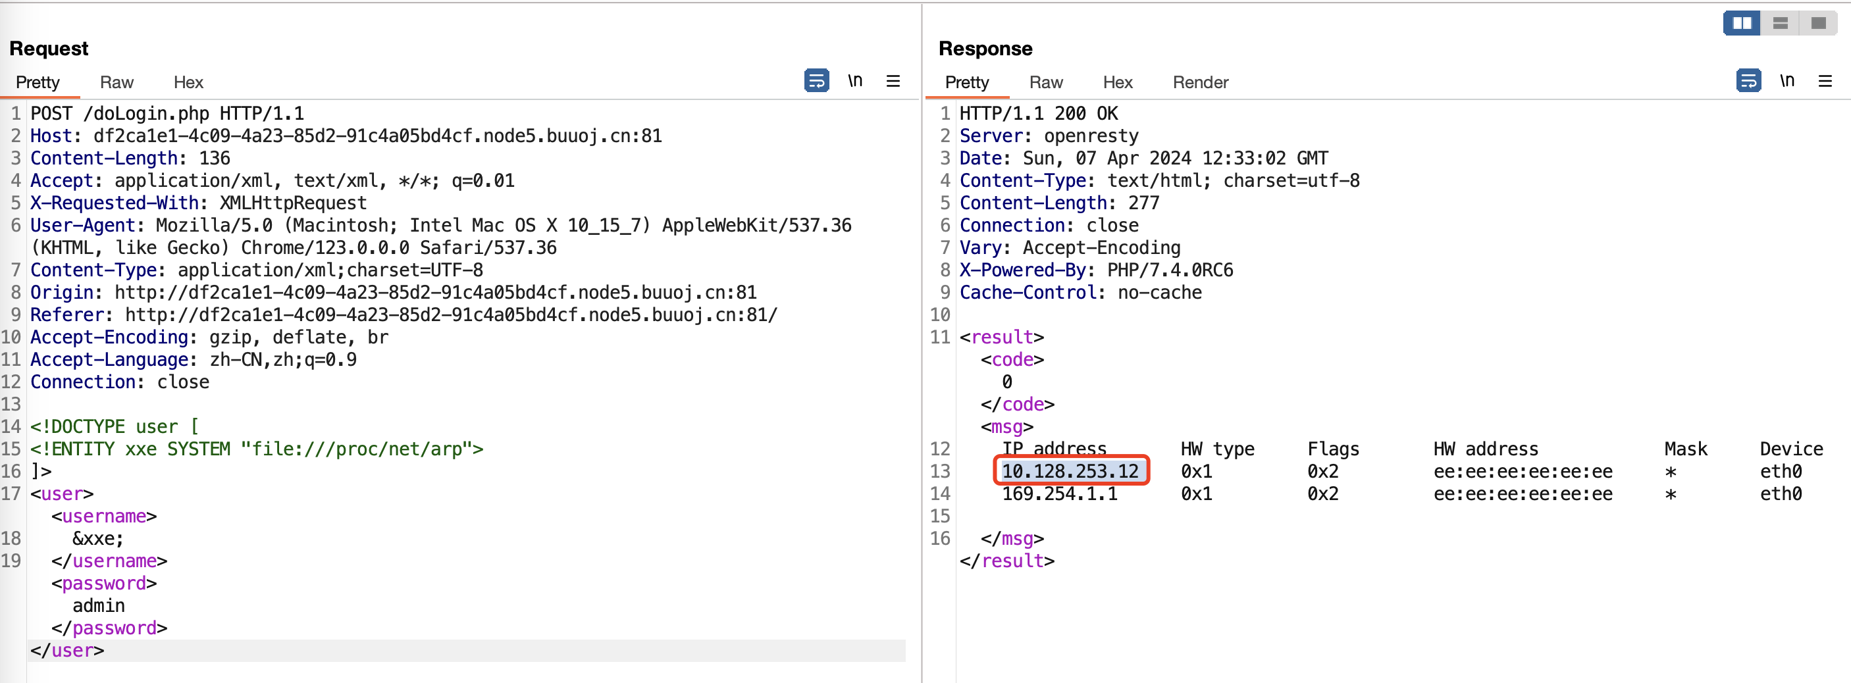Click the Request panel title

[x=49, y=48]
